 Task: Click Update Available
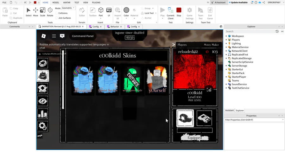238,3
